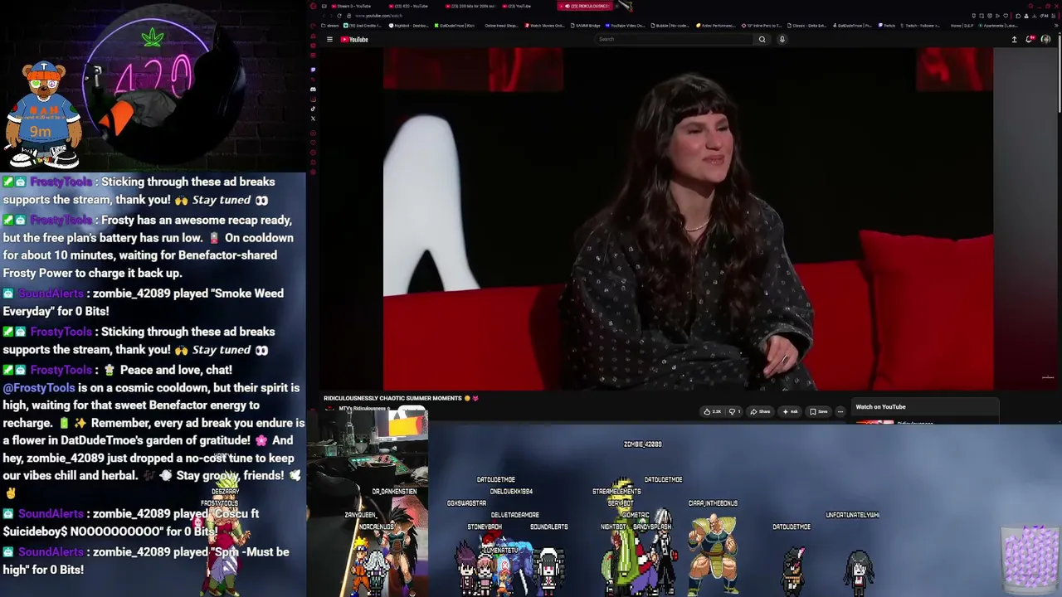
Task: Open more actions ellipsis under video
Action: pyautogui.click(x=840, y=411)
